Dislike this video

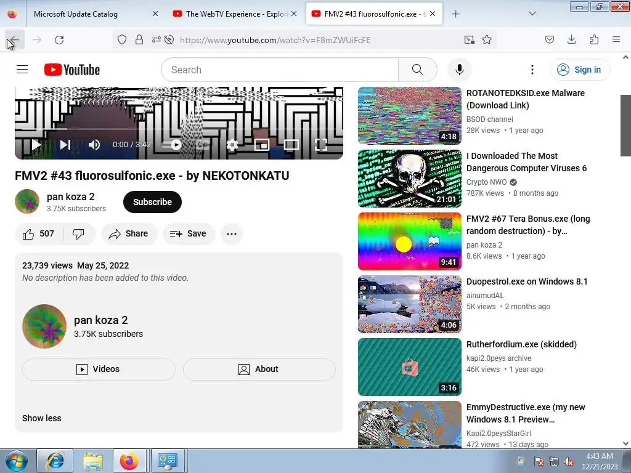coord(78,233)
